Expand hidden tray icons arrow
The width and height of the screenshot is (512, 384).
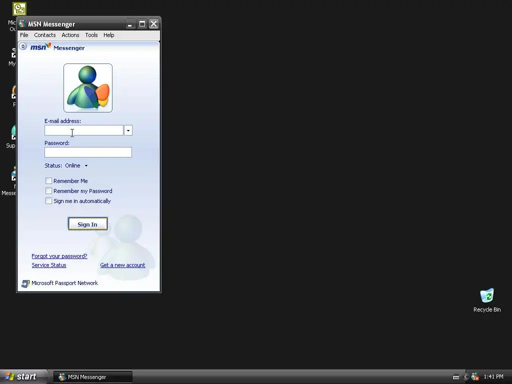(466, 377)
